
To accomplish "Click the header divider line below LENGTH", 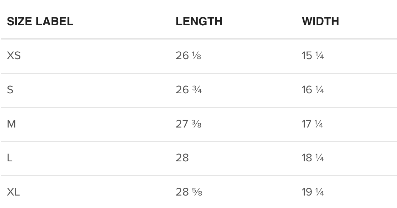I will (x=199, y=39).
